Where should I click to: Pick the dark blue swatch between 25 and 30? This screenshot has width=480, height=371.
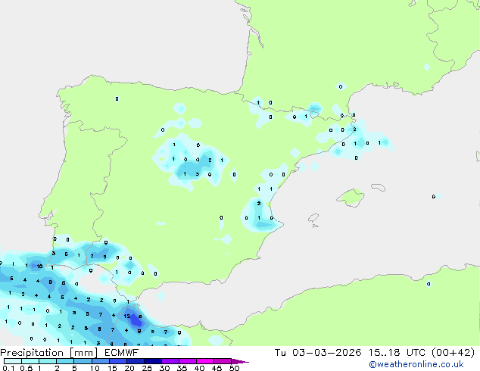152,361
